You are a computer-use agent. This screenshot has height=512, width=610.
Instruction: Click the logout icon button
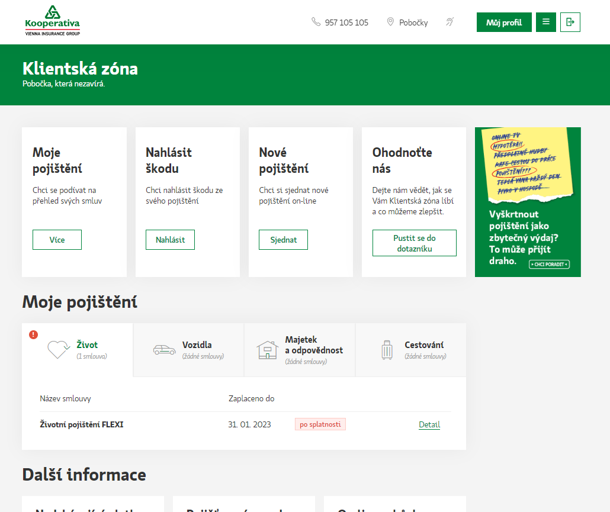coord(570,22)
